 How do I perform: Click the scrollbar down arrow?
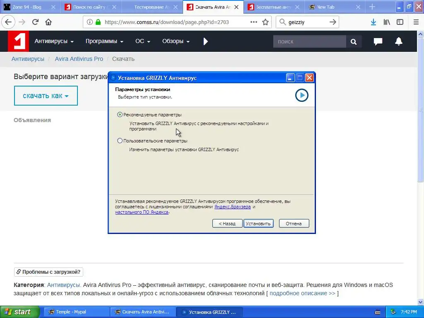(x=421, y=302)
